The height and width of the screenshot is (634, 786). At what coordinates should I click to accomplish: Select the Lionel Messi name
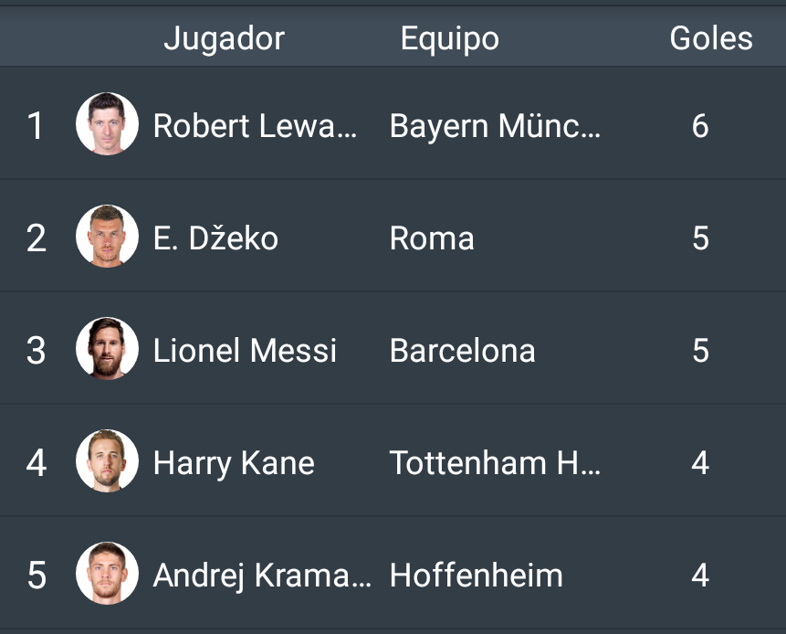tap(245, 350)
